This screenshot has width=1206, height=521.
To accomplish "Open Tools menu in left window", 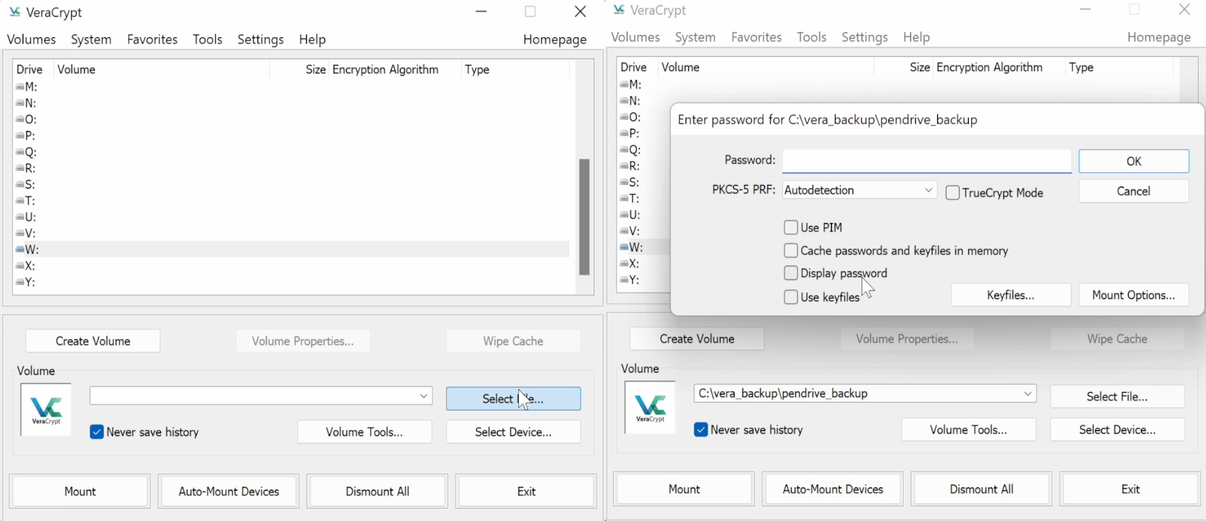I will click(207, 39).
